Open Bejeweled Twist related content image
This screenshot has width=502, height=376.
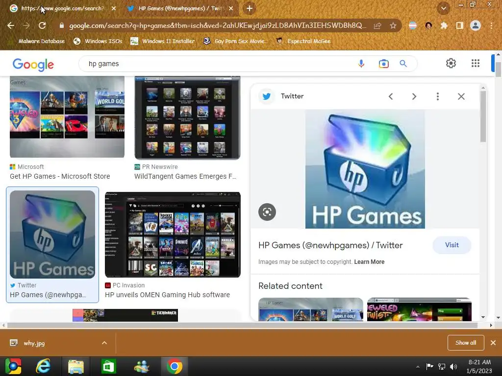(420, 309)
